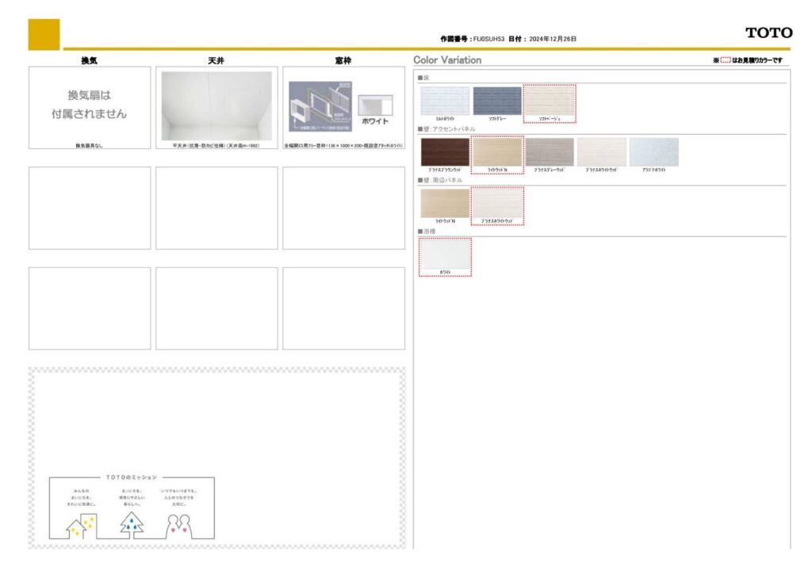This screenshot has width=812, height=562.
Task: Click the two people icon with pink hearts
Action: [180, 526]
